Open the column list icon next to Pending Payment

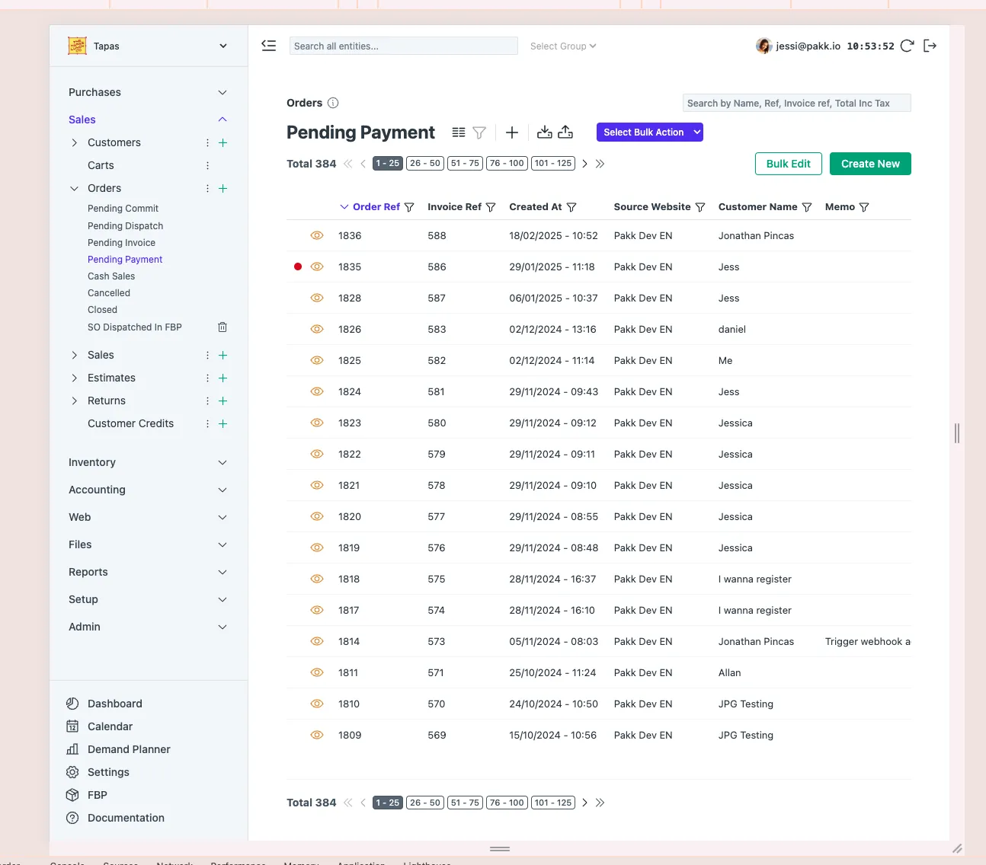tap(457, 132)
